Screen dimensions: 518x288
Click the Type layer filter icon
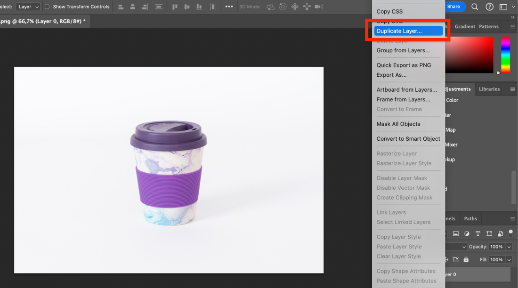[x=478, y=234]
